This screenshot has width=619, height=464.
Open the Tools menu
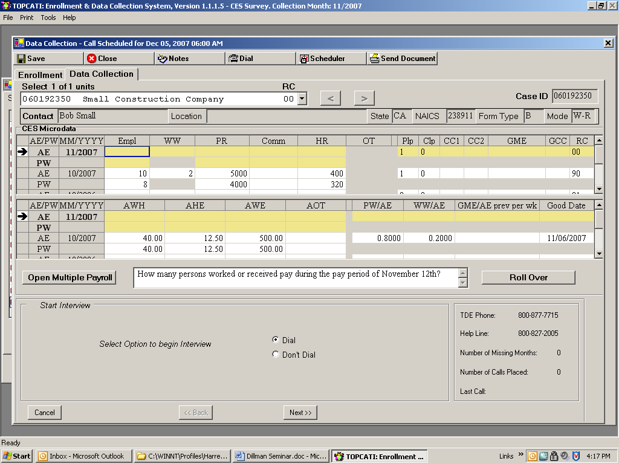coord(48,18)
